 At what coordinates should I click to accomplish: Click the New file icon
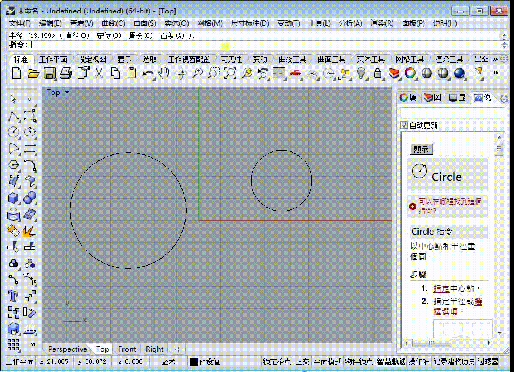(16, 73)
